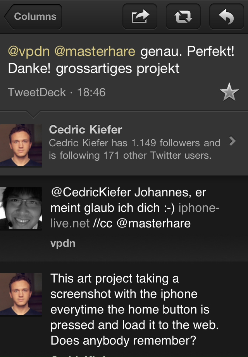This screenshot has height=357, width=248.
Task: Expand Cedric Kiefer profile chevron
Action: 232,141
